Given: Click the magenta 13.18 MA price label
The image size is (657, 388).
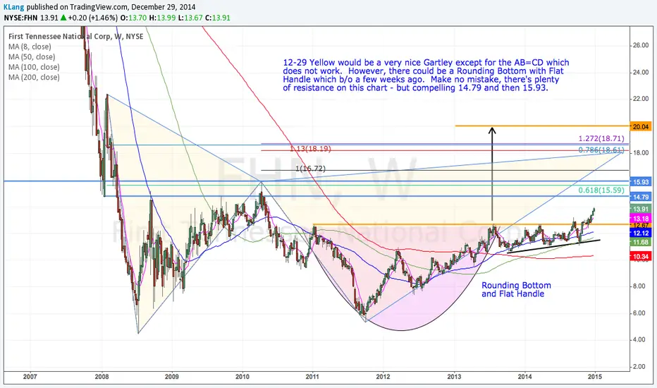Looking at the screenshot, I should (x=641, y=219).
